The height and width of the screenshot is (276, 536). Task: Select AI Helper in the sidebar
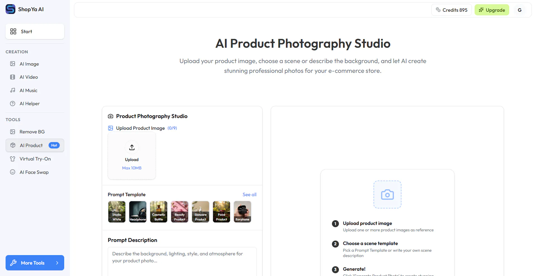point(35,104)
